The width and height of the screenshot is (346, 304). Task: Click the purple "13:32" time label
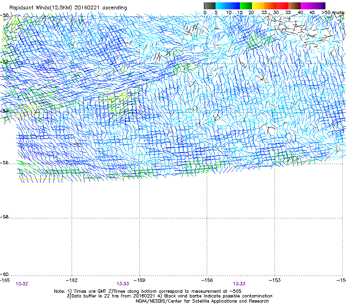tap(22, 284)
